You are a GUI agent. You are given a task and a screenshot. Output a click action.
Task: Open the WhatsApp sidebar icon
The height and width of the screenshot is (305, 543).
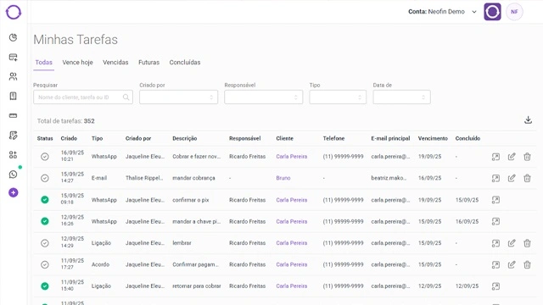point(14,175)
